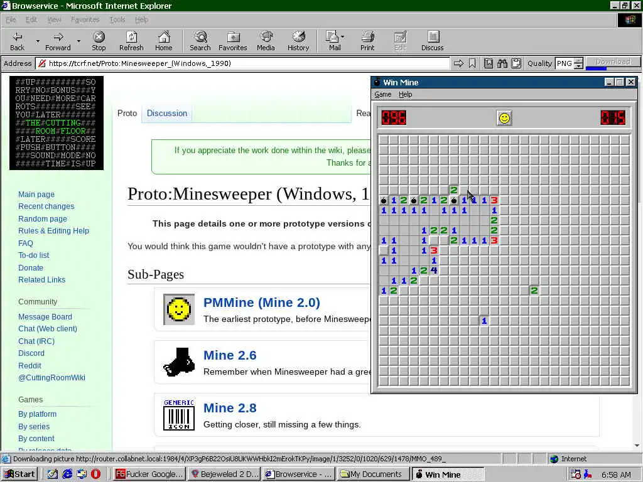Click the binoculars find icon
This screenshot has width=643, height=482.
tap(502, 63)
